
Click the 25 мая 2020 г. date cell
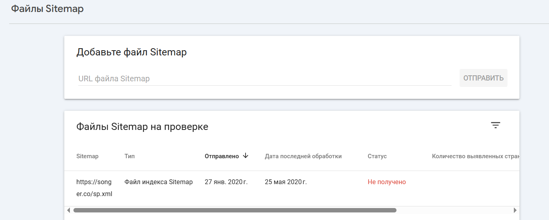[x=285, y=182]
